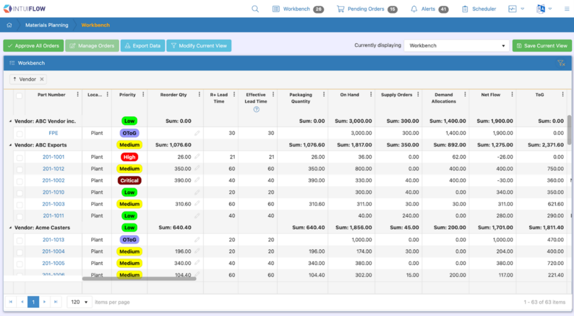Open Pending Orders in top navigation
Screen dimensions: 574x316
[x=367, y=9]
